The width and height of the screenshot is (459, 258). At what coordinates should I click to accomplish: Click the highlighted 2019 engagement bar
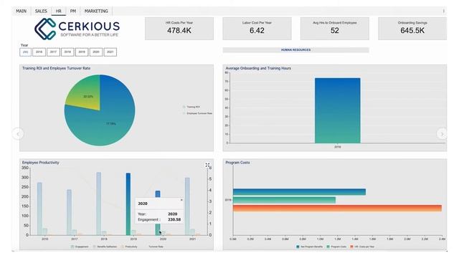tap(128, 204)
